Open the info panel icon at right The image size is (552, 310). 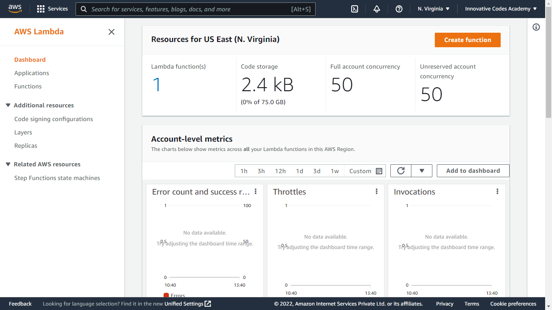tap(536, 27)
